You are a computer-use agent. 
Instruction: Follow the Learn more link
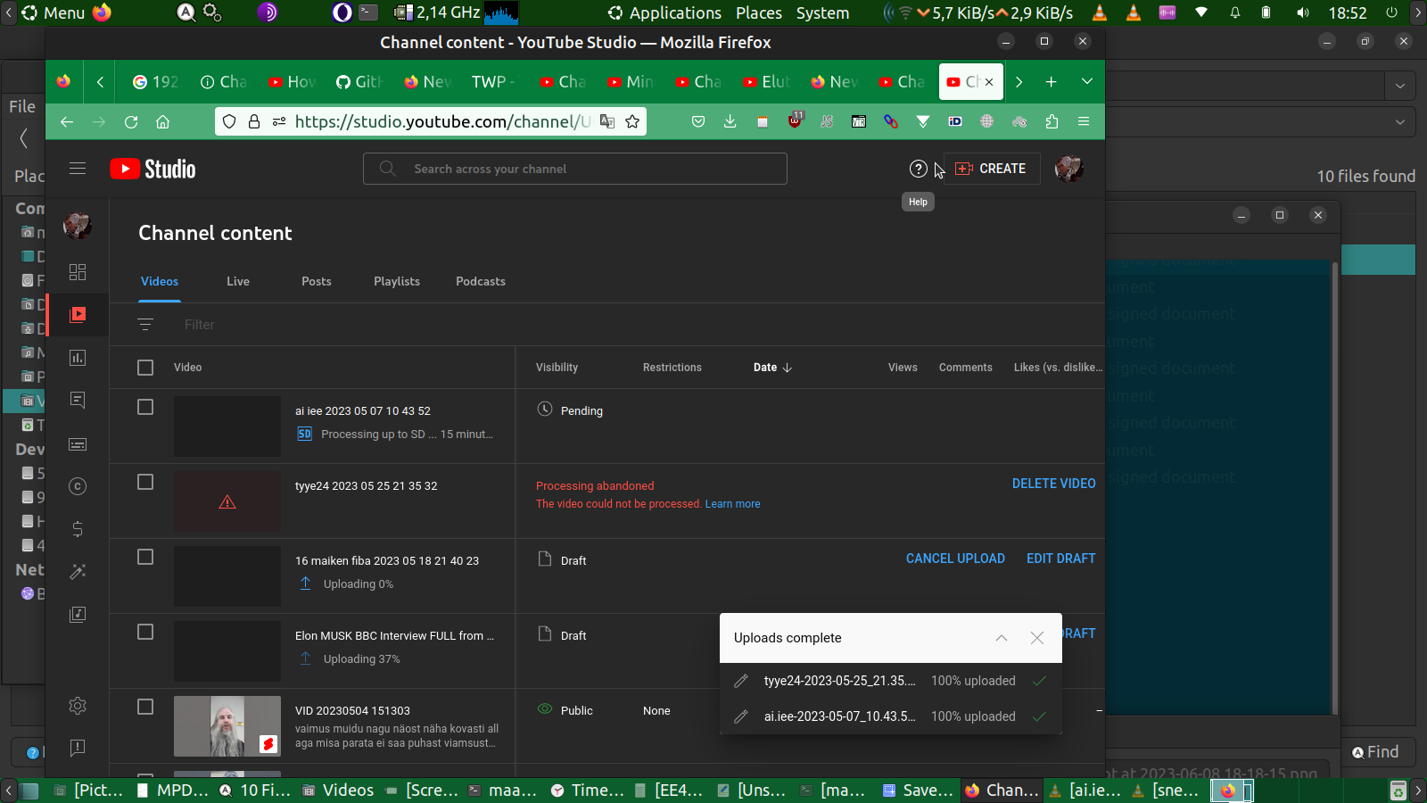pyautogui.click(x=733, y=504)
